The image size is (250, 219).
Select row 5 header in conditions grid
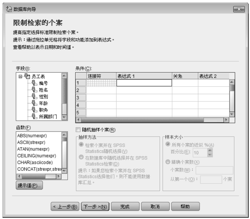pyautogui.click(x=81, y=113)
